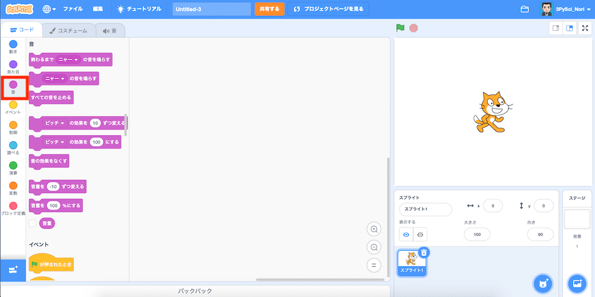Show the sprite with eye icon
Screen dimensions: 595x297
(406, 235)
